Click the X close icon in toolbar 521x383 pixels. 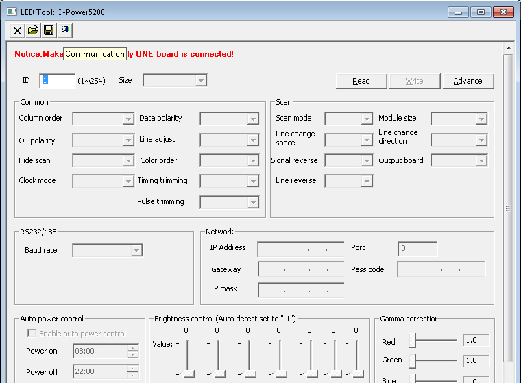click(x=17, y=31)
